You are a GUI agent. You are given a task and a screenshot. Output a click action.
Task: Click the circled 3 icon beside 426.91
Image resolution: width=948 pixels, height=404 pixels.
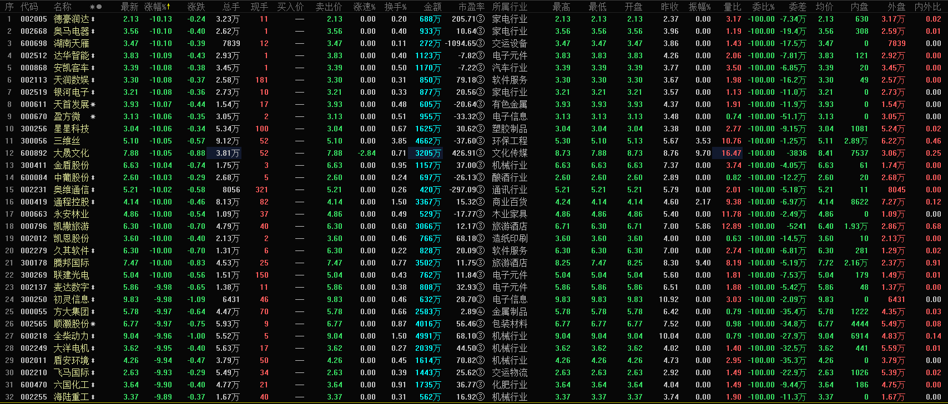(481, 153)
